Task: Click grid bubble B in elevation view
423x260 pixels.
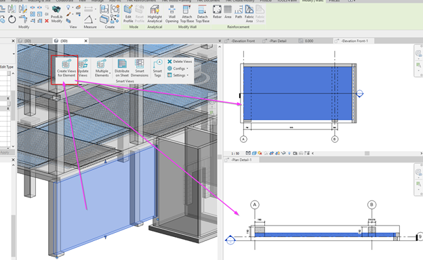Action: coord(334,139)
